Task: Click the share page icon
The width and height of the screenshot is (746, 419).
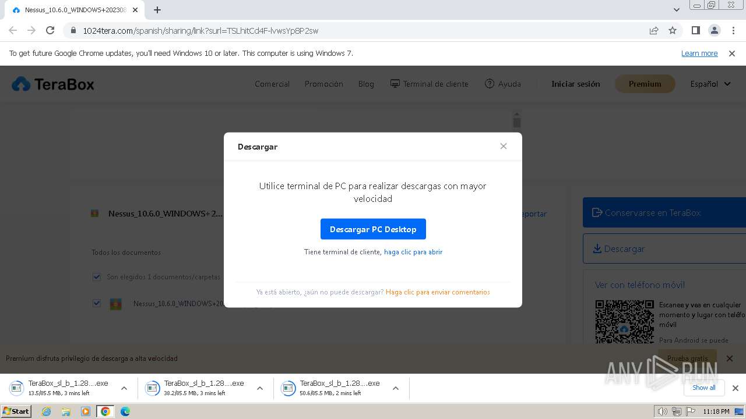Action: click(x=654, y=30)
